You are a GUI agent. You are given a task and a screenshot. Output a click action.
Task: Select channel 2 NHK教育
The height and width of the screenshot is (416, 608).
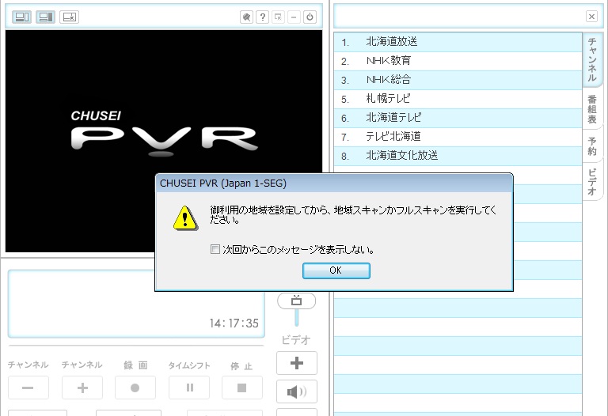458,61
